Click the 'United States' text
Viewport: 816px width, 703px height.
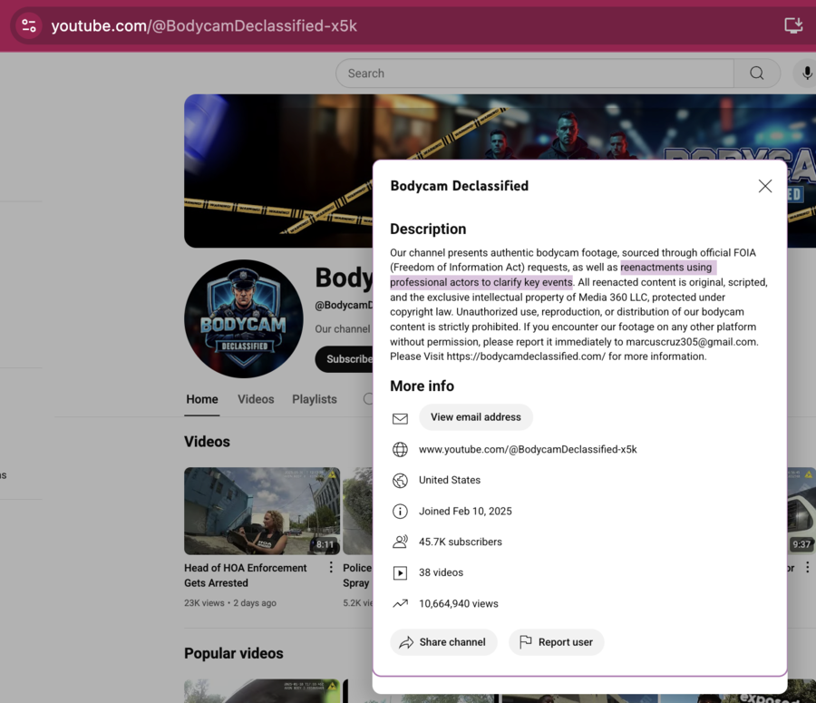(450, 480)
